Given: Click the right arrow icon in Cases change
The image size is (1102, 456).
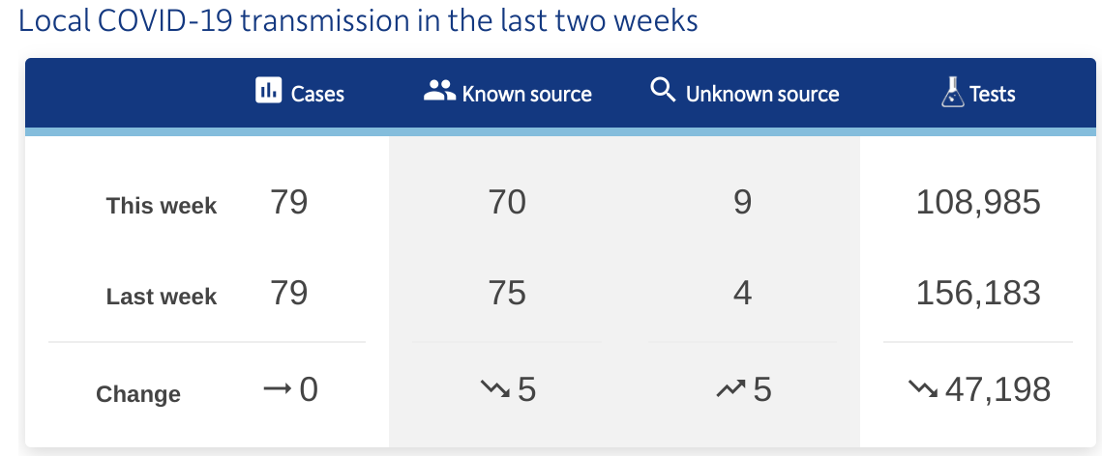Looking at the screenshot, I should coord(277,388).
